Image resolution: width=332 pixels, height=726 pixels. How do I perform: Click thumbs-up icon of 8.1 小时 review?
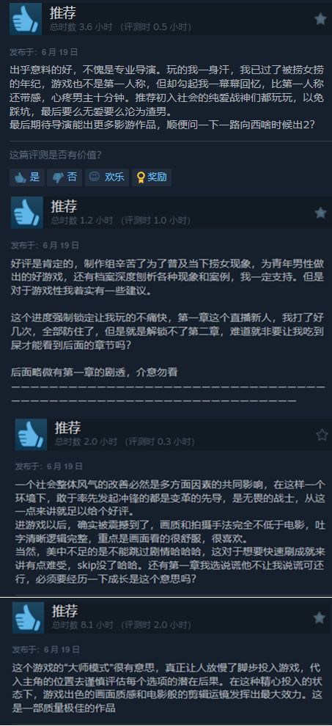pos(29,617)
